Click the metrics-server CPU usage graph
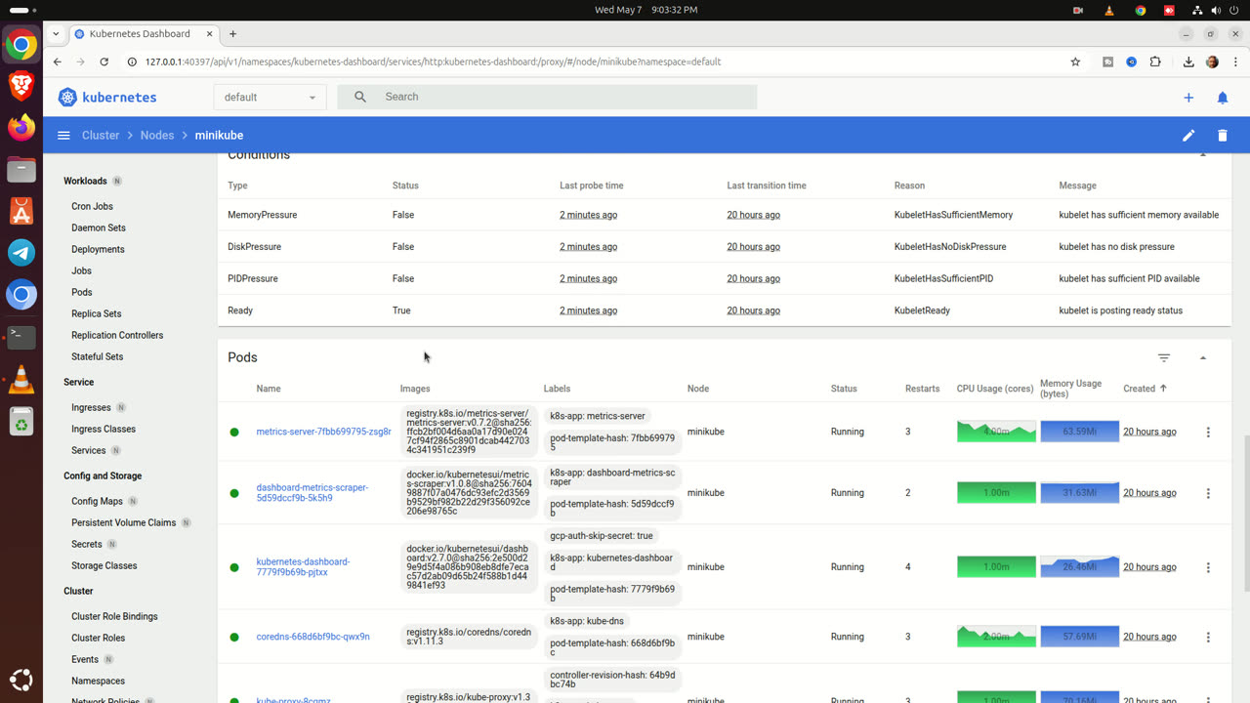Viewport: 1250px width, 703px height. click(996, 432)
